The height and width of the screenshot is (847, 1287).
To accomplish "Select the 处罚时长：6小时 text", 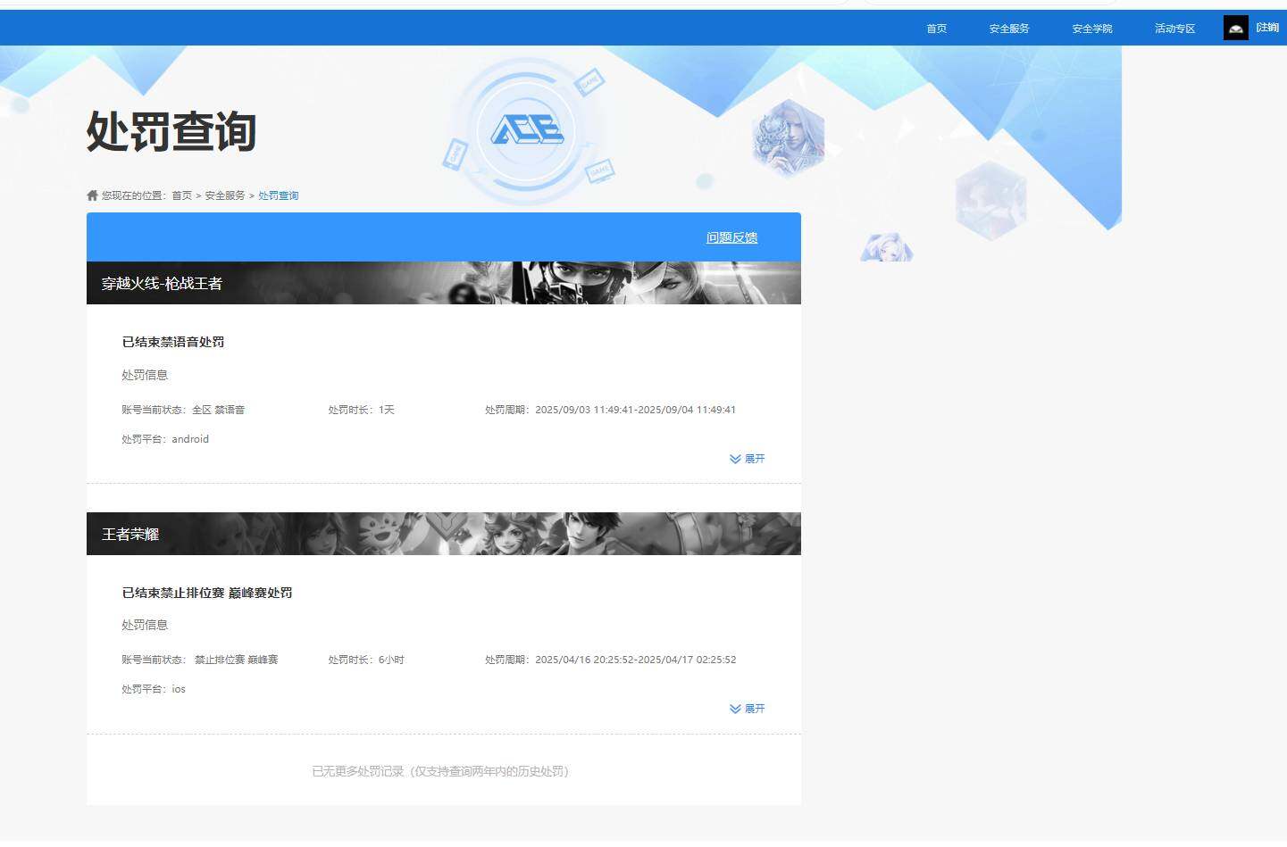I will tap(366, 660).
